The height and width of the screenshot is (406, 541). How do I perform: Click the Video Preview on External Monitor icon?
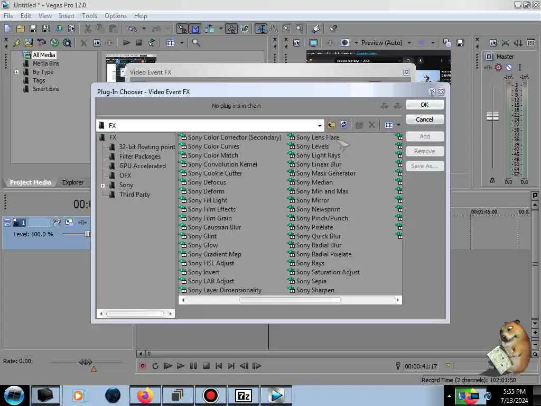coord(313,43)
